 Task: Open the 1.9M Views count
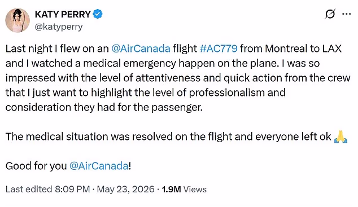(184, 190)
